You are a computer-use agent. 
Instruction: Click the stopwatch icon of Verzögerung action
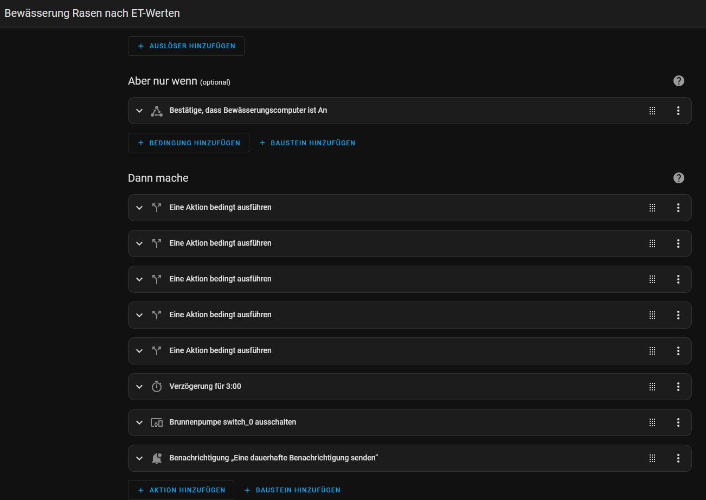[157, 387]
